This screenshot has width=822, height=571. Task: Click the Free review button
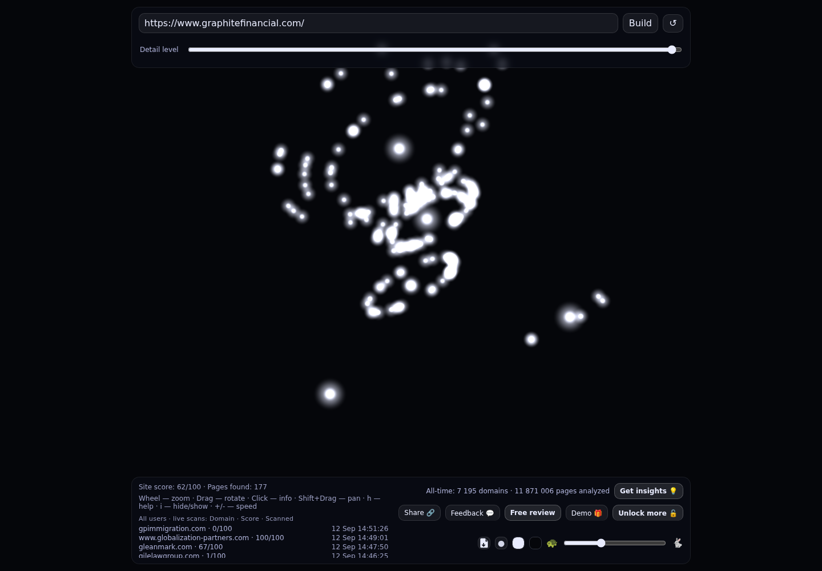(533, 513)
